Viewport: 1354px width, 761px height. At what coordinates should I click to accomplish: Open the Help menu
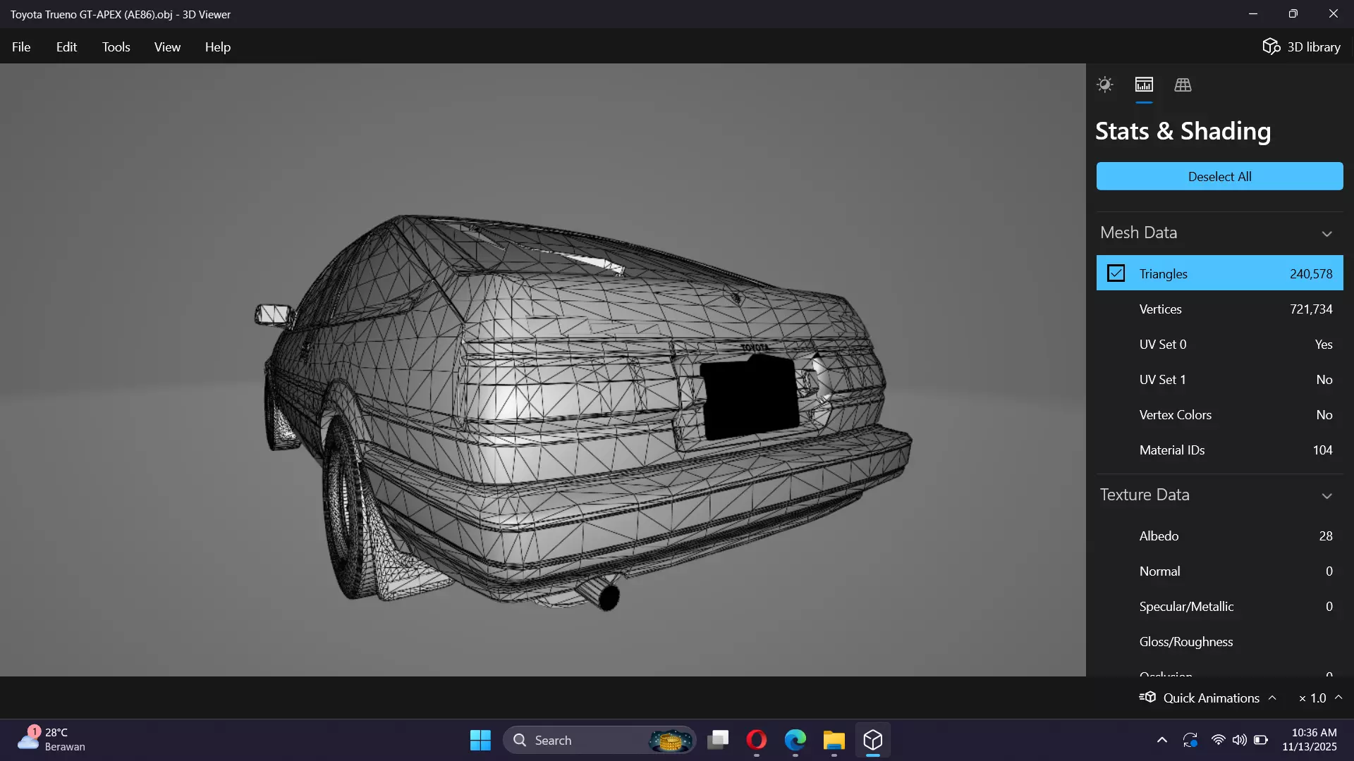[x=217, y=47]
